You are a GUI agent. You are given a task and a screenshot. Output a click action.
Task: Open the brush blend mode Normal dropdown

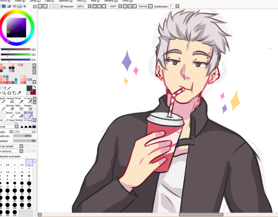[x=16, y=127]
